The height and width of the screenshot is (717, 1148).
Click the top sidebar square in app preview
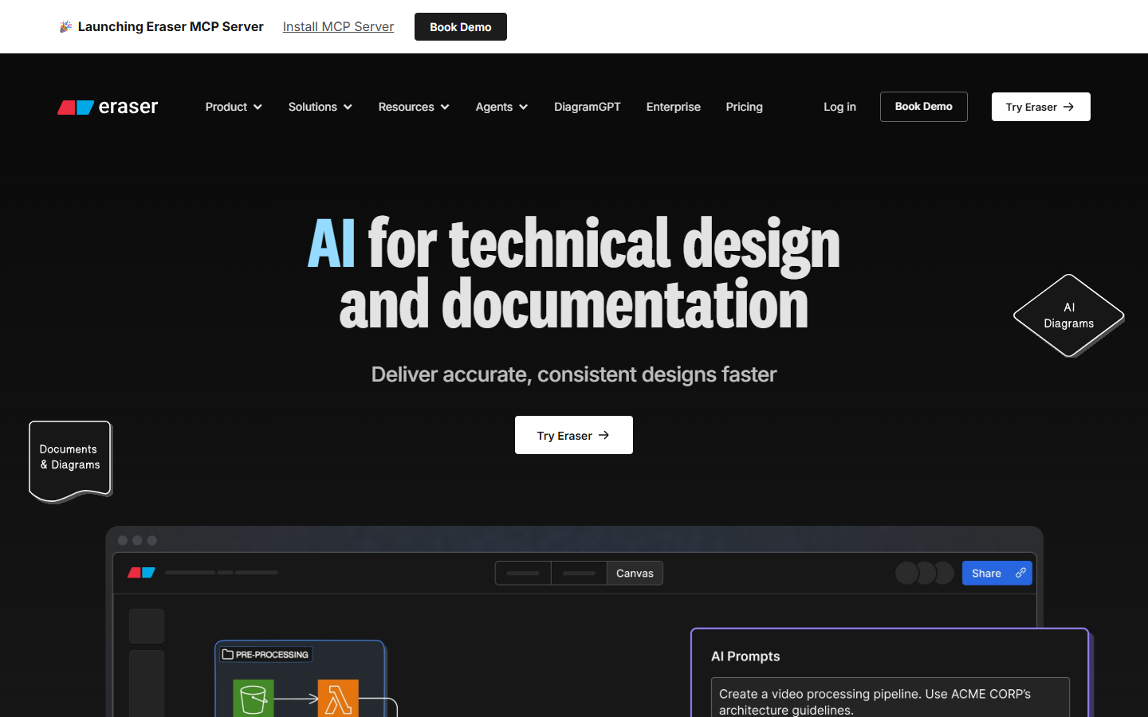[147, 626]
